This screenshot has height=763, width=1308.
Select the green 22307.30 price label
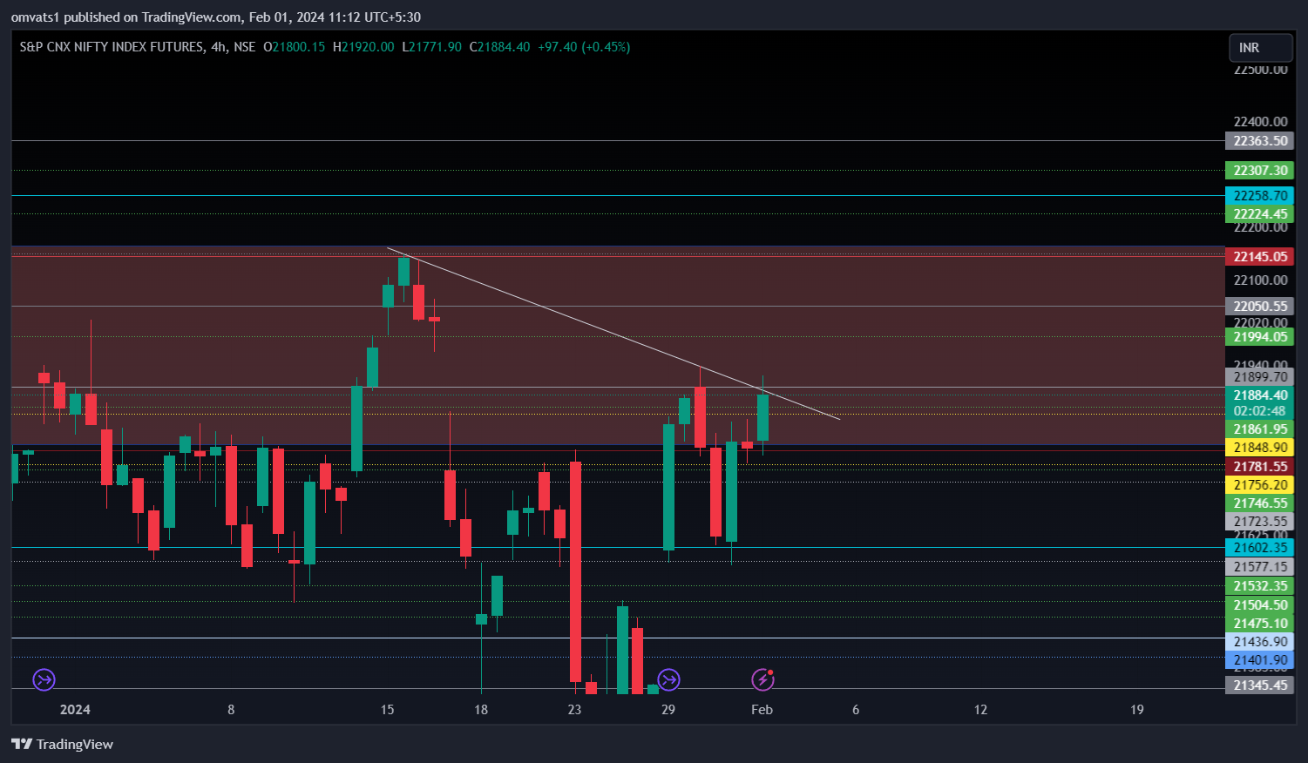pyautogui.click(x=1260, y=171)
